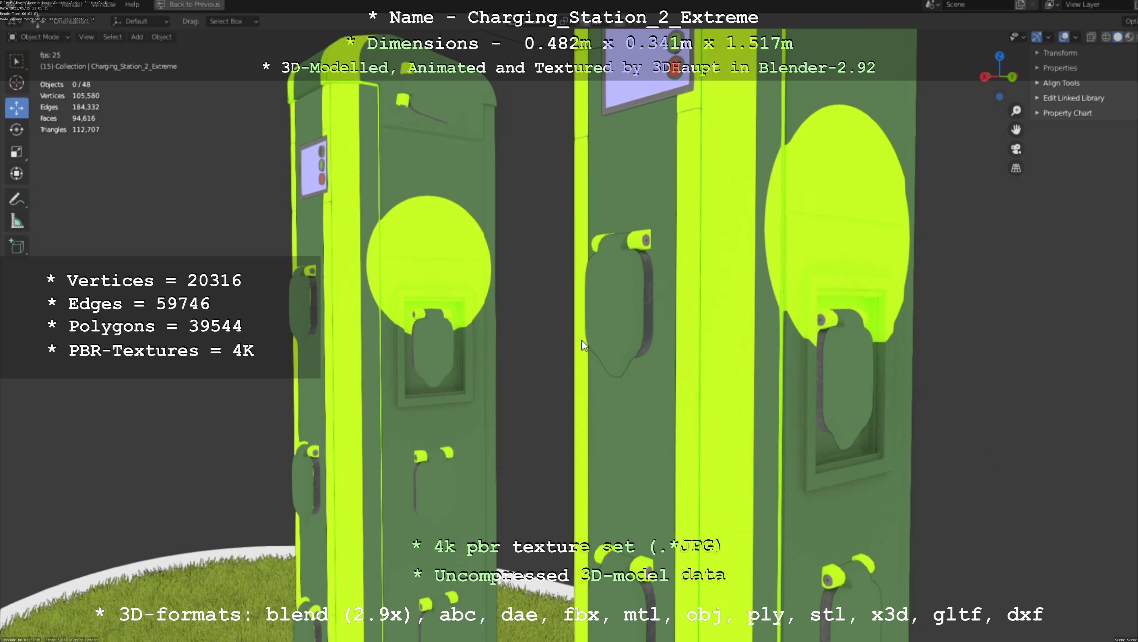Open the Object Mode dropdown
1138x642 pixels.
(x=39, y=37)
